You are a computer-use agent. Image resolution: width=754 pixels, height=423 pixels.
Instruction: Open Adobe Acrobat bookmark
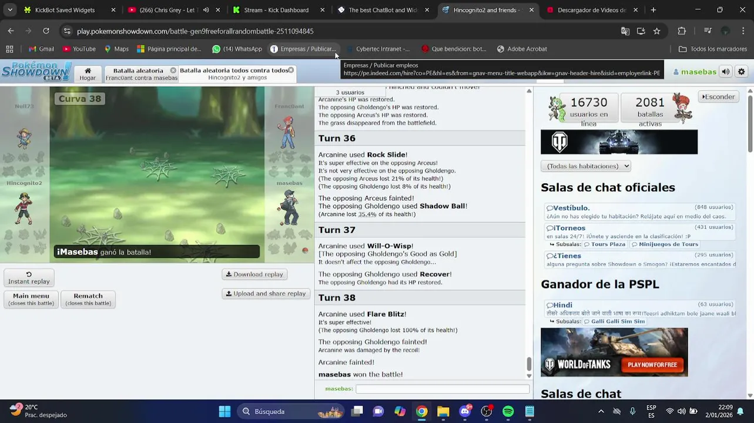tap(521, 49)
